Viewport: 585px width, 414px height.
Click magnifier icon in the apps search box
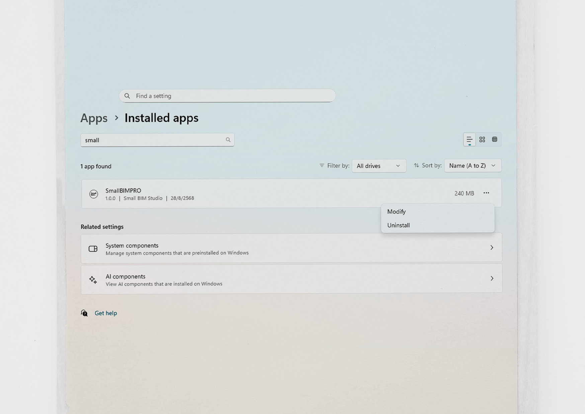(228, 140)
